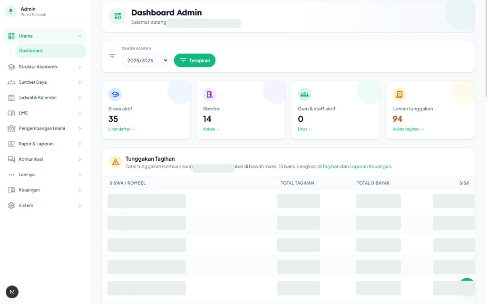Image resolution: width=487 pixels, height=304 pixels.
Task: Expand Sumber Daya chevron
Action: tap(80, 82)
